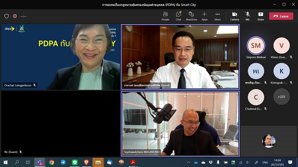Expand the +231 additional participants list
The height and width of the screenshot is (167, 298).
[x=281, y=96]
